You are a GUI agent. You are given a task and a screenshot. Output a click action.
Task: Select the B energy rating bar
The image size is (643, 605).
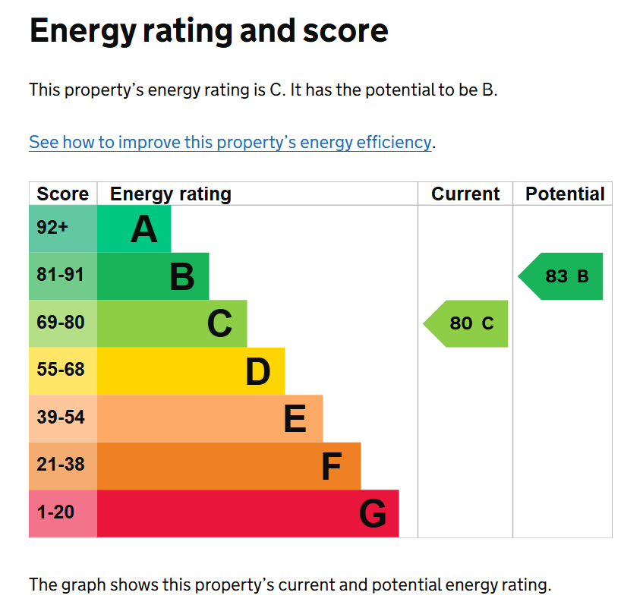coord(153,276)
